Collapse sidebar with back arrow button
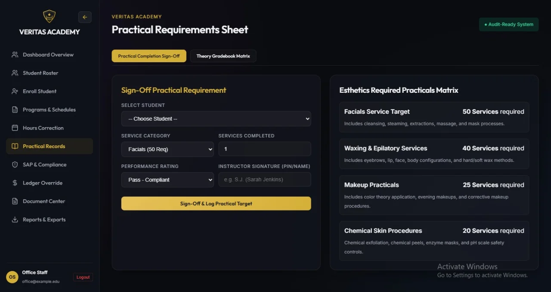Viewport: 551px width, 292px height. [85, 17]
